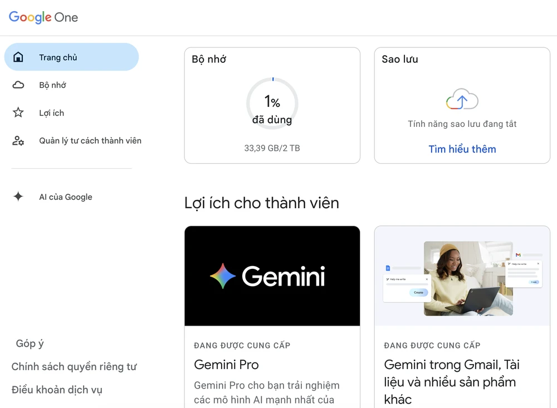This screenshot has width=557, height=408.
Task: Open Quản lý tư cách thành viên from the sidebar
Action: click(x=90, y=141)
